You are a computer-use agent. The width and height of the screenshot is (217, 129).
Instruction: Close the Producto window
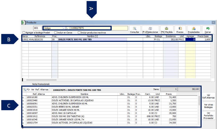coord(213,22)
